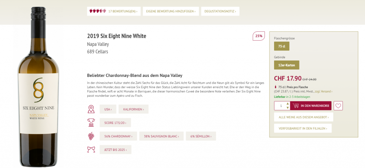Click the small red bottle icon
Screen dimensions: 365x168
point(275,87)
